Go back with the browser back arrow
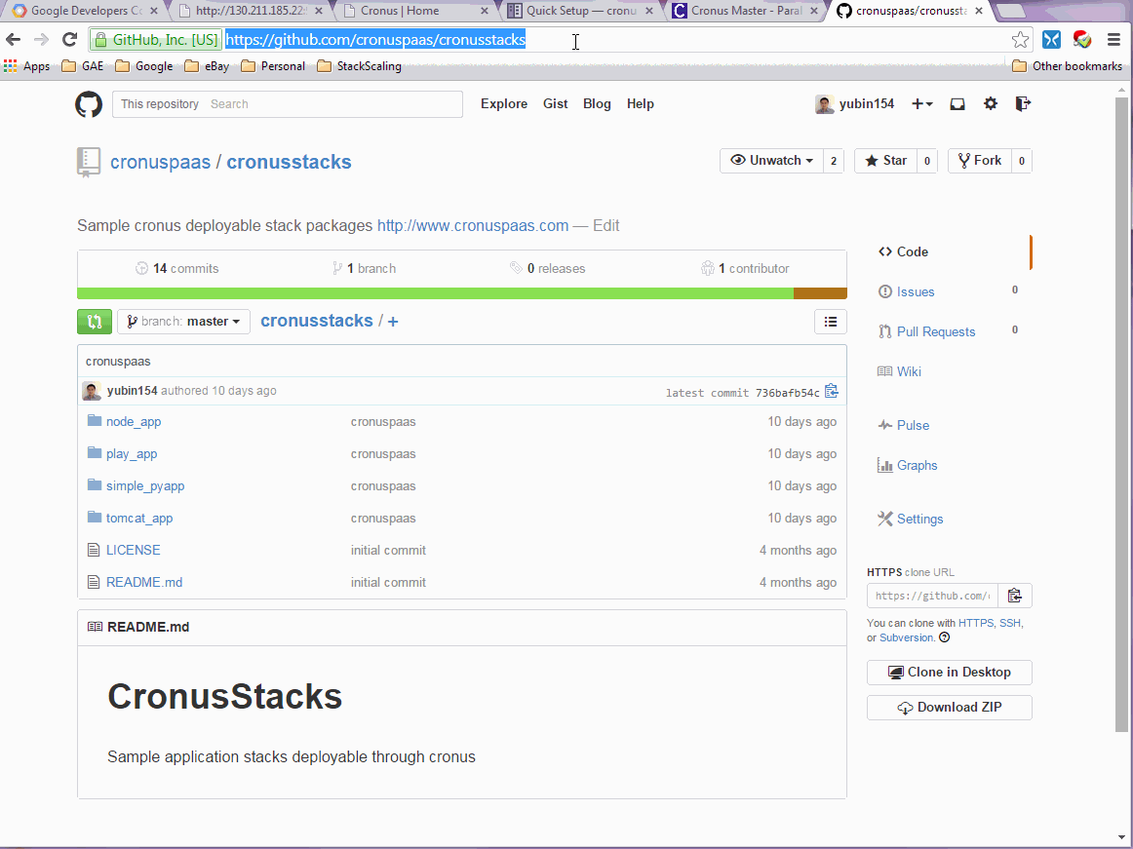This screenshot has width=1133, height=849. [14, 40]
